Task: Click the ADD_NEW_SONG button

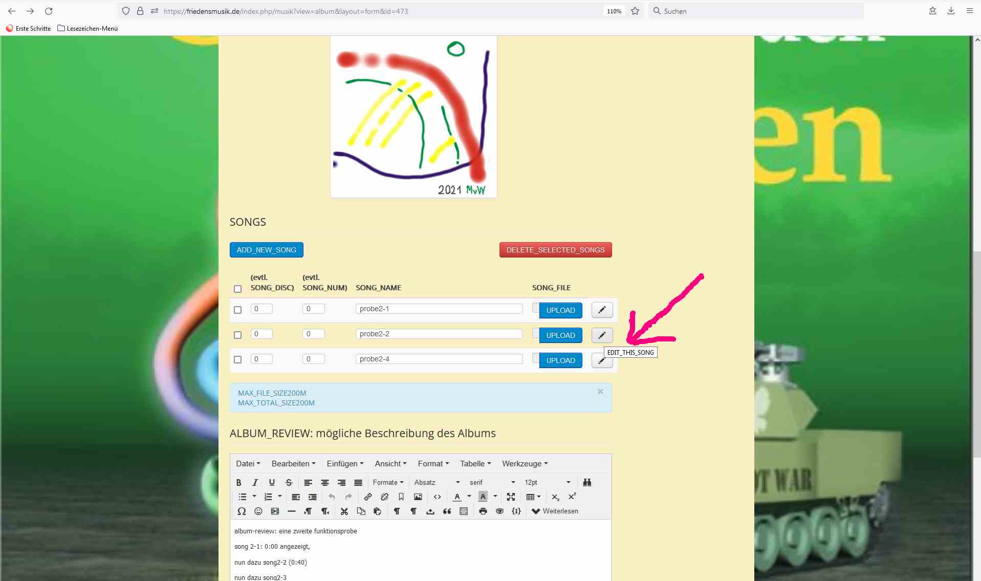Action: 266,250
